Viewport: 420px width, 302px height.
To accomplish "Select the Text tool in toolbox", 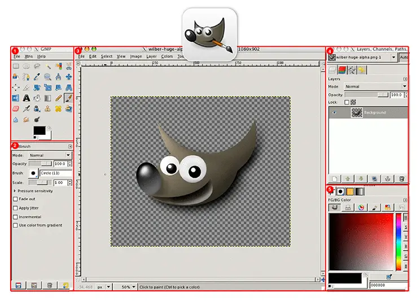I will [x=27, y=98].
